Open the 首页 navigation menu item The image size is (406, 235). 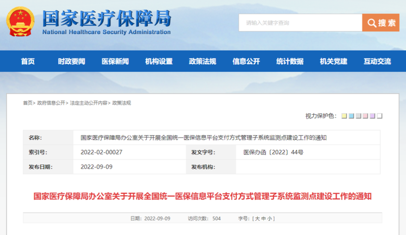coord(28,61)
